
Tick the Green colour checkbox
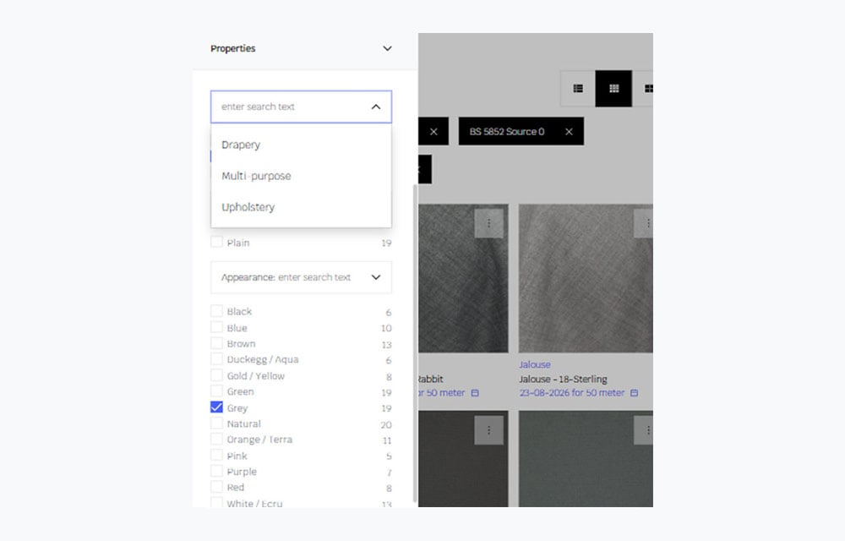[x=216, y=391]
